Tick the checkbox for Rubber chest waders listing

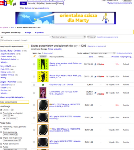pyautogui.click(x=34, y=64)
